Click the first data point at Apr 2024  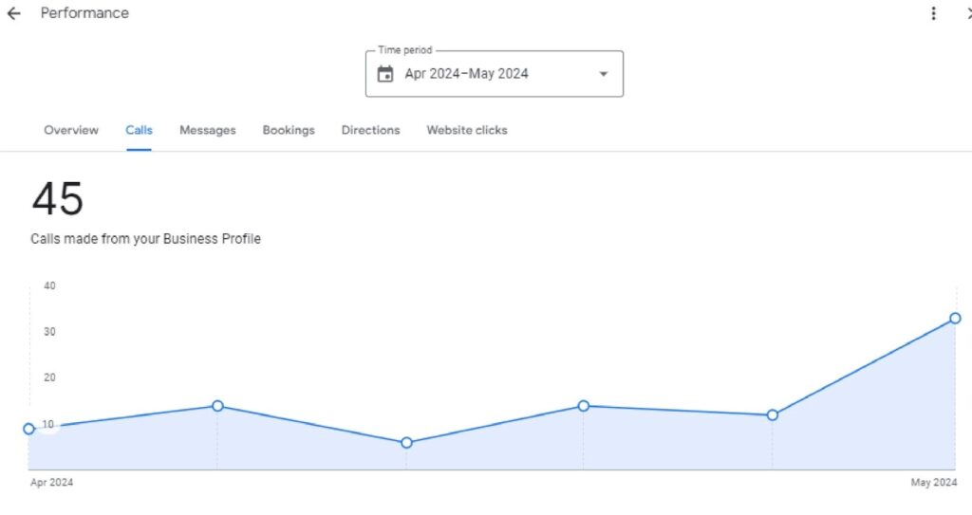coord(28,429)
